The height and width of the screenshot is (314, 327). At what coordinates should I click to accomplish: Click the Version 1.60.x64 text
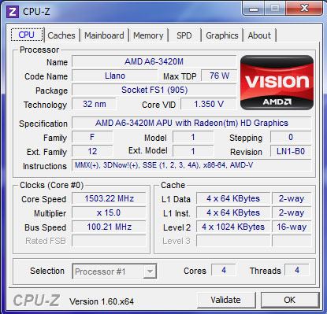pos(102,301)
